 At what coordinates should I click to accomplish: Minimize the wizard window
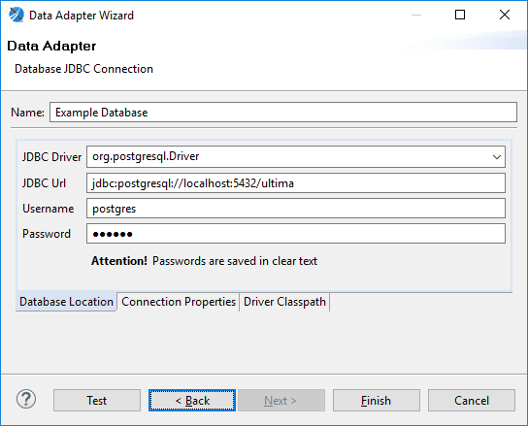point(416,15)
